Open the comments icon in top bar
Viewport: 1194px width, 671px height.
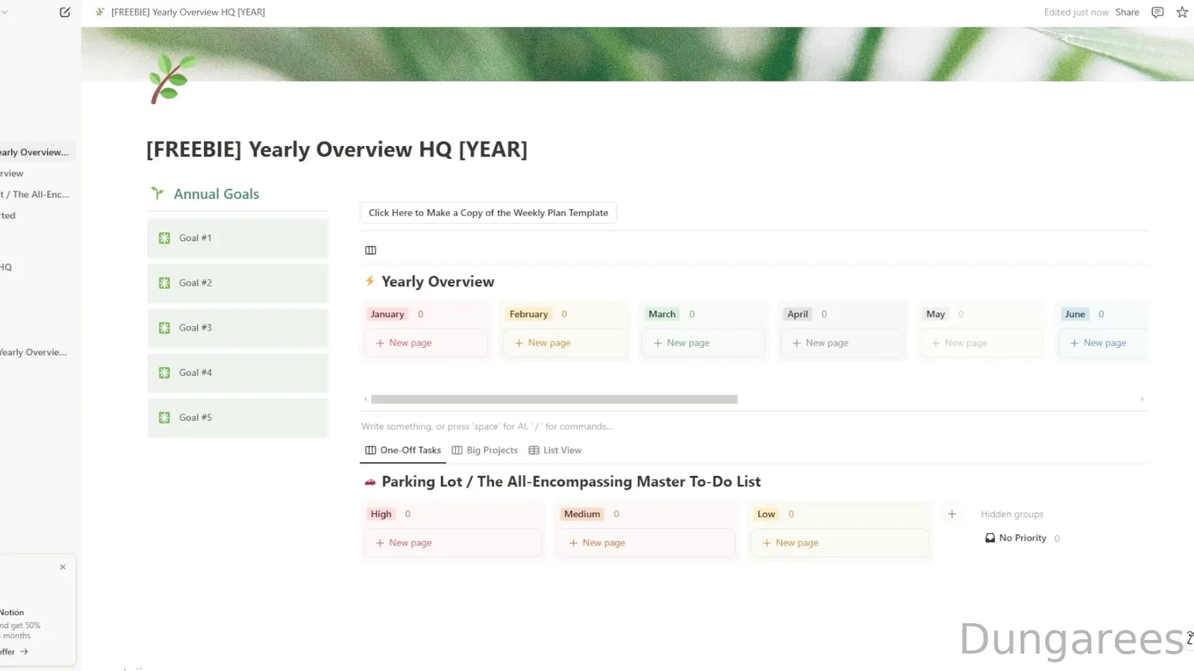1157,12
